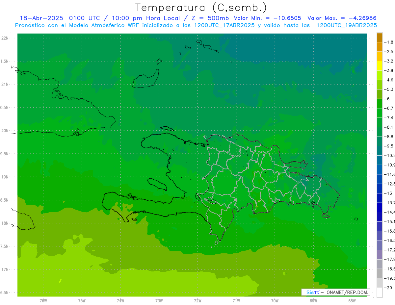Click teal swatch between -9.5 and -10.2
This screenshot has height=305, width=395.
(x=380, y=151)
